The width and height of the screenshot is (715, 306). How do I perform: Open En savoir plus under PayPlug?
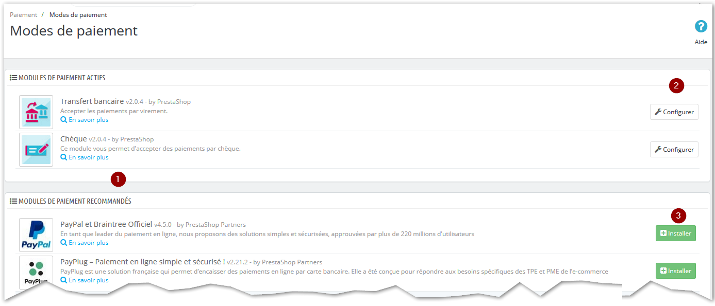[85, 280]
